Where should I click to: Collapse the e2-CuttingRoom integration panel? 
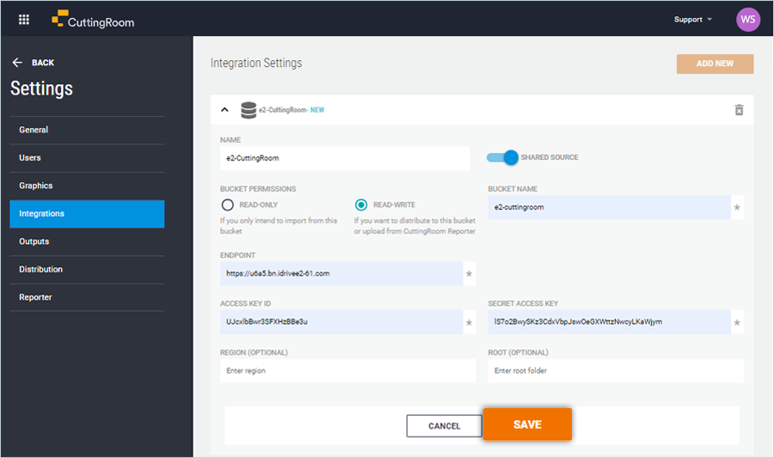(224, 110)
